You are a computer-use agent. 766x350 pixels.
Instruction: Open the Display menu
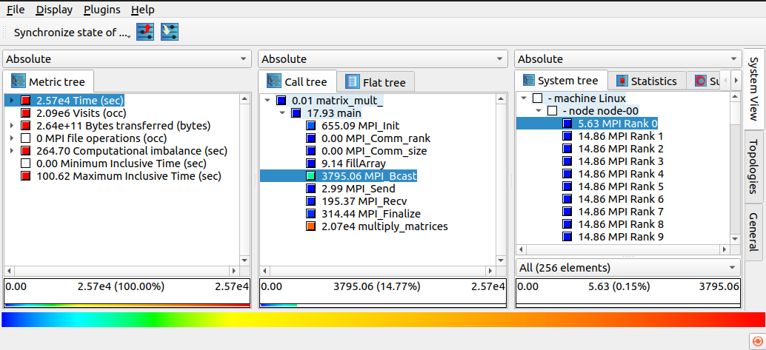click(x=54, y=10)
